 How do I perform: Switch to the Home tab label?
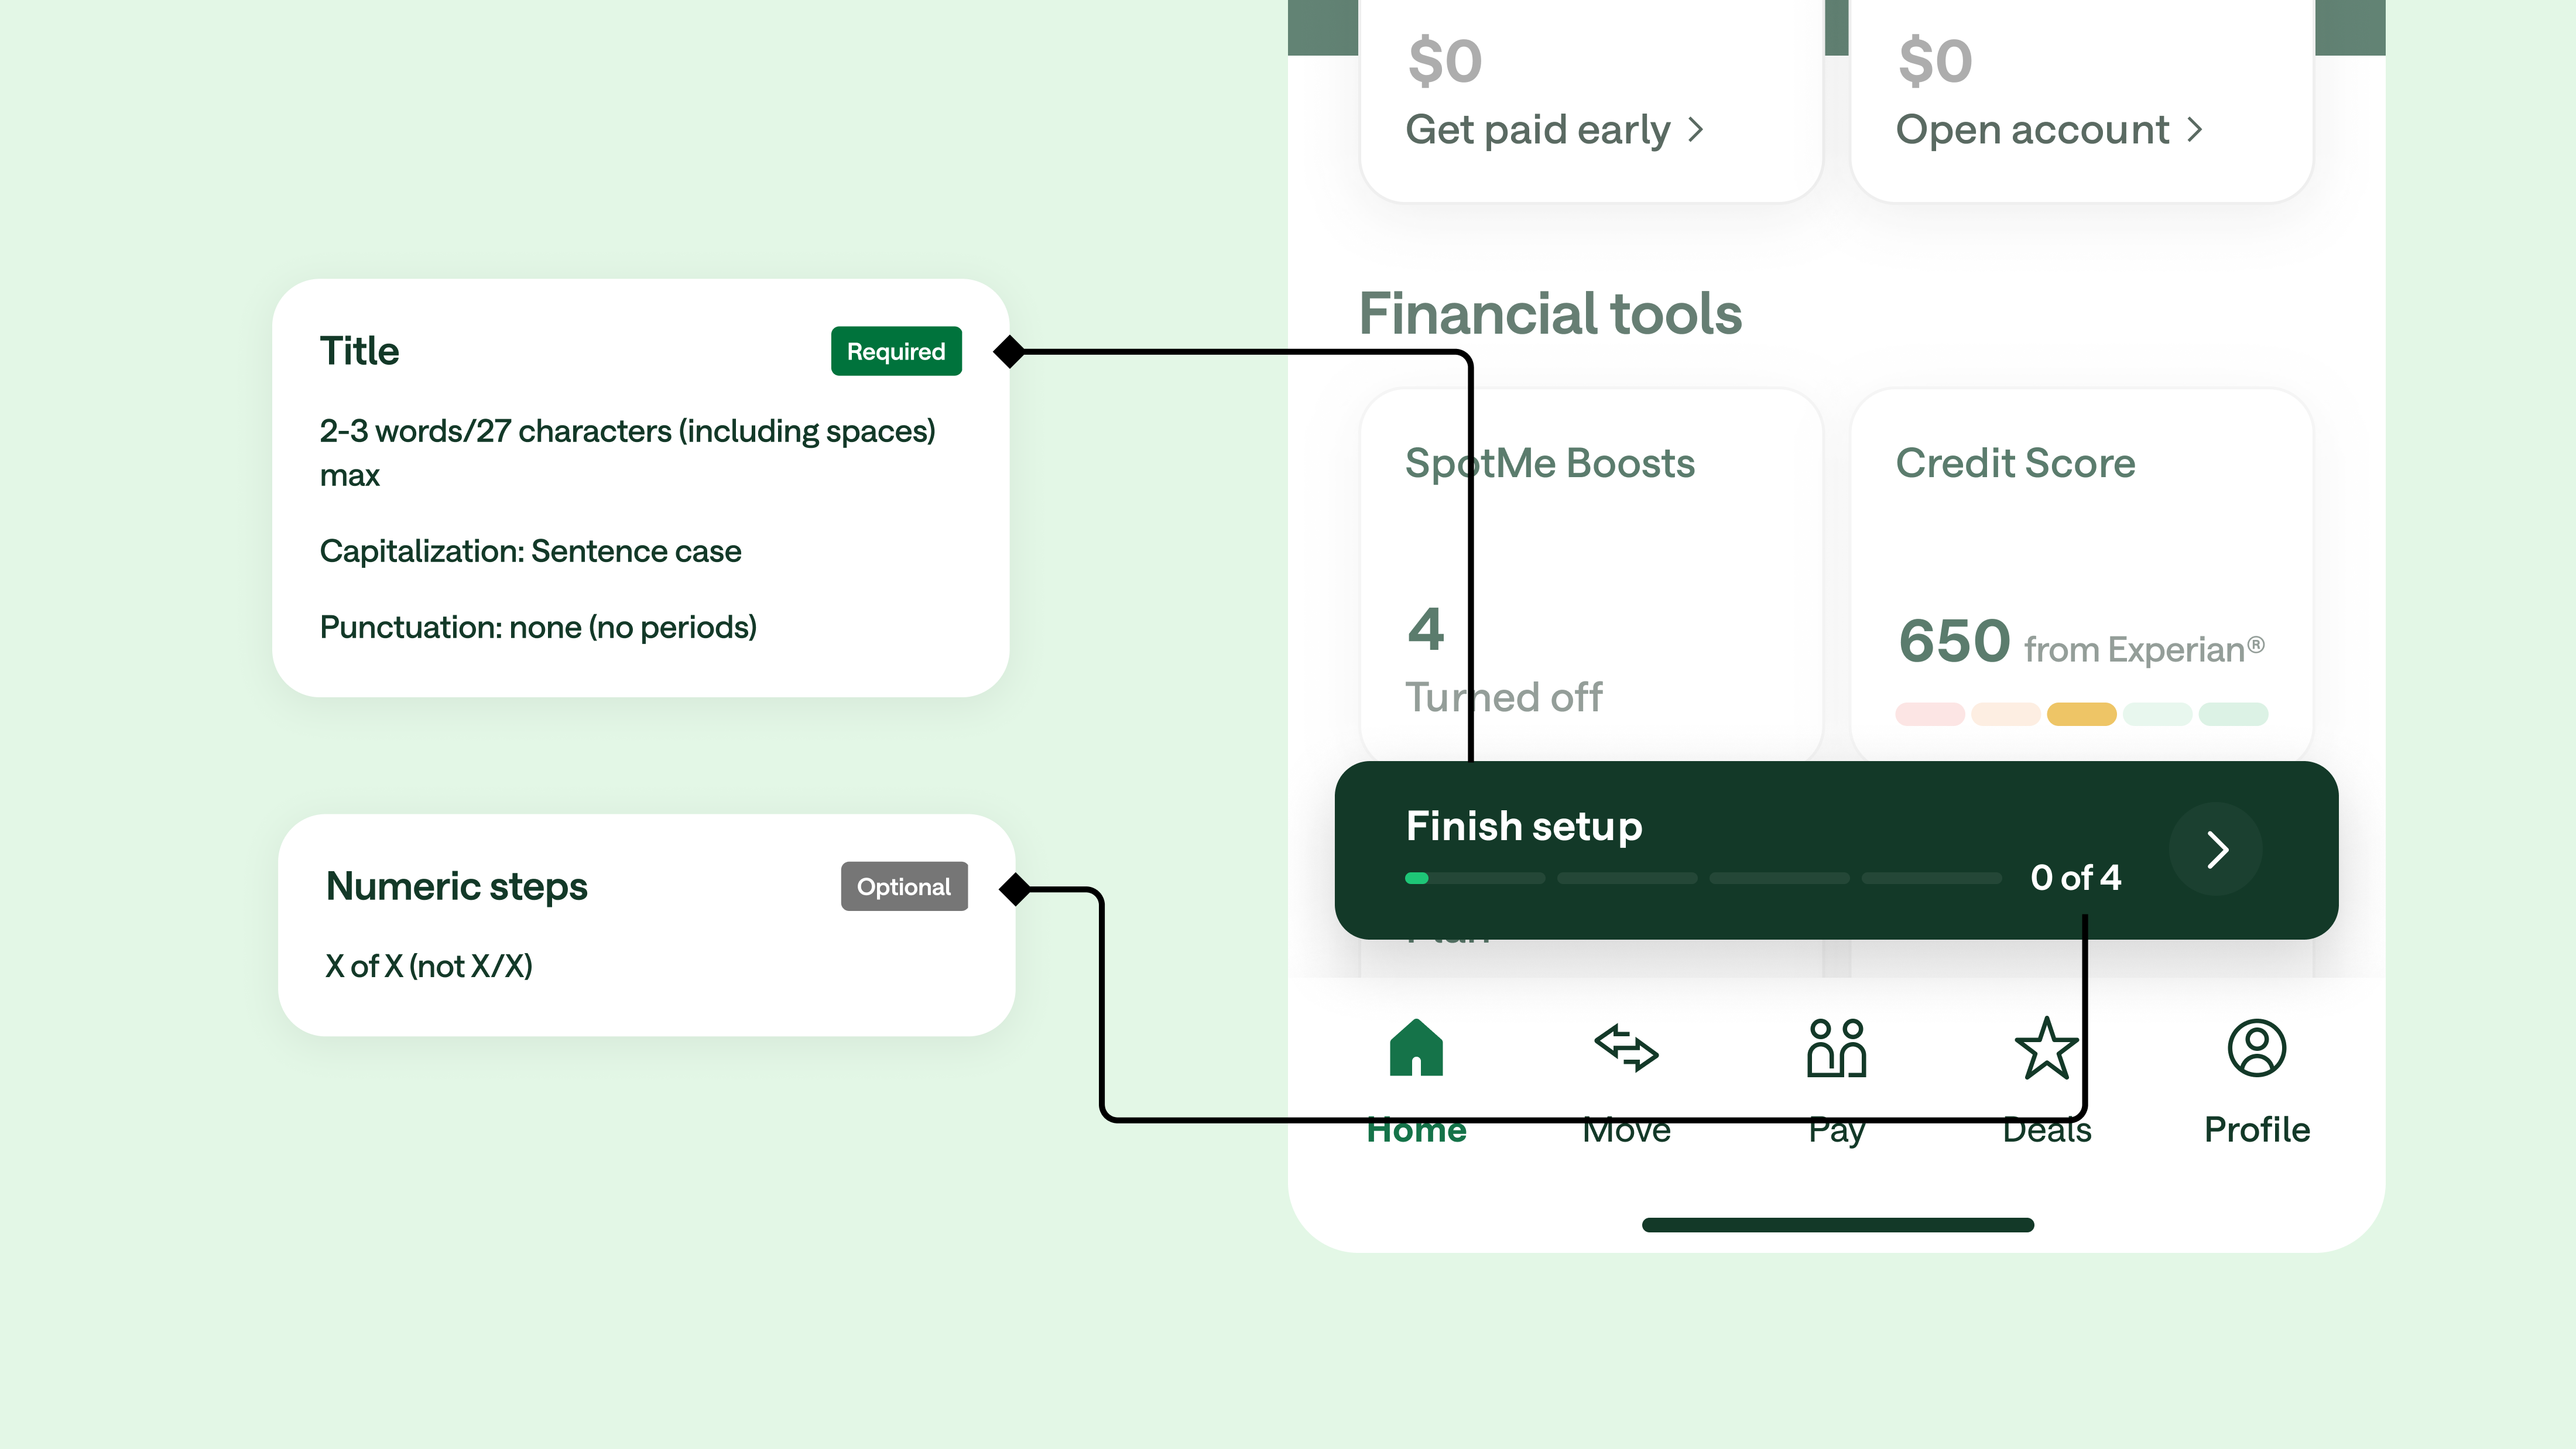(x=1416, y=1129)
